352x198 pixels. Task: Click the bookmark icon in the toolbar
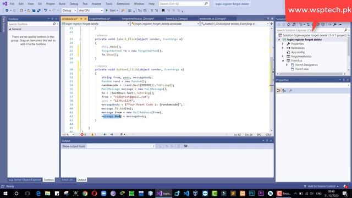pyautogui.click(x=163, y=10)
